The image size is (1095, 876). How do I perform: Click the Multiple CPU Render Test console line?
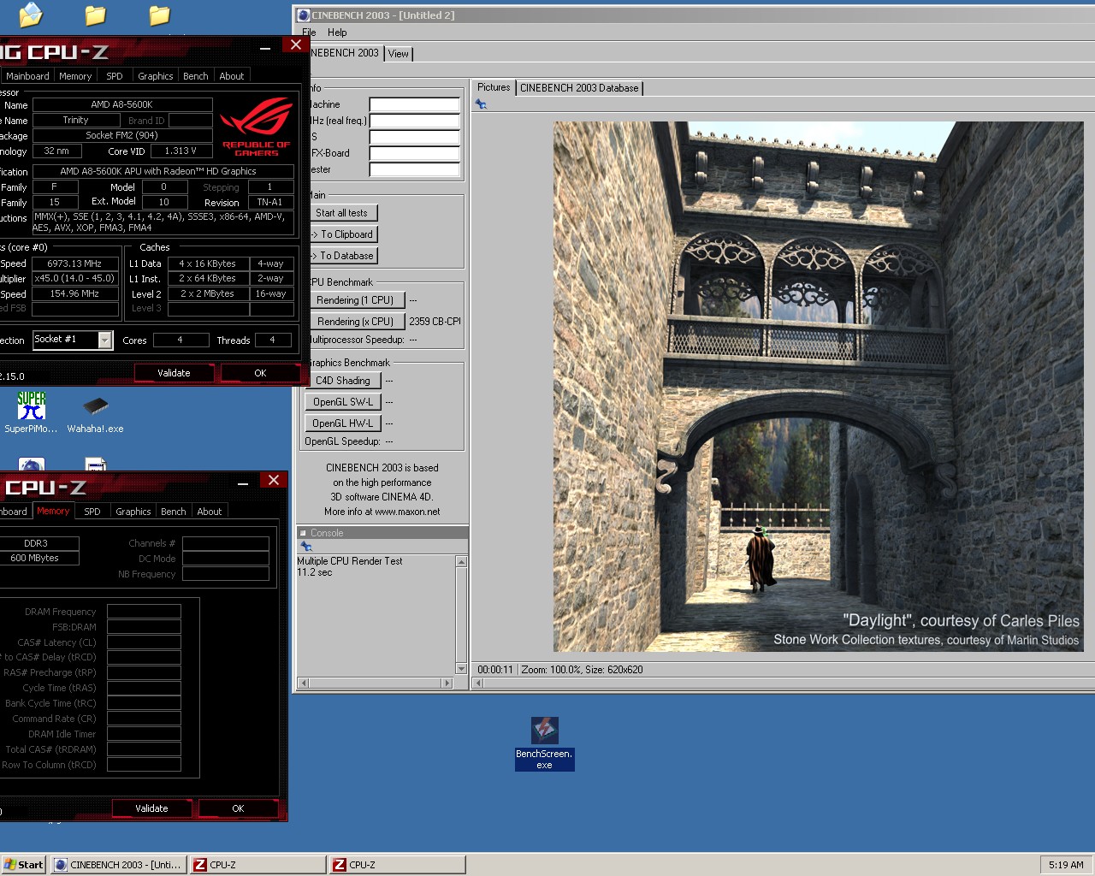point(350,561)
